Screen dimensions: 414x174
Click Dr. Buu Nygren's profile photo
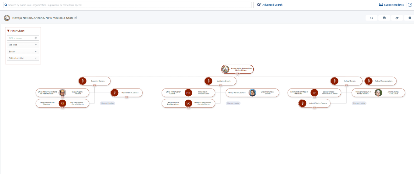tap(62, 93)
